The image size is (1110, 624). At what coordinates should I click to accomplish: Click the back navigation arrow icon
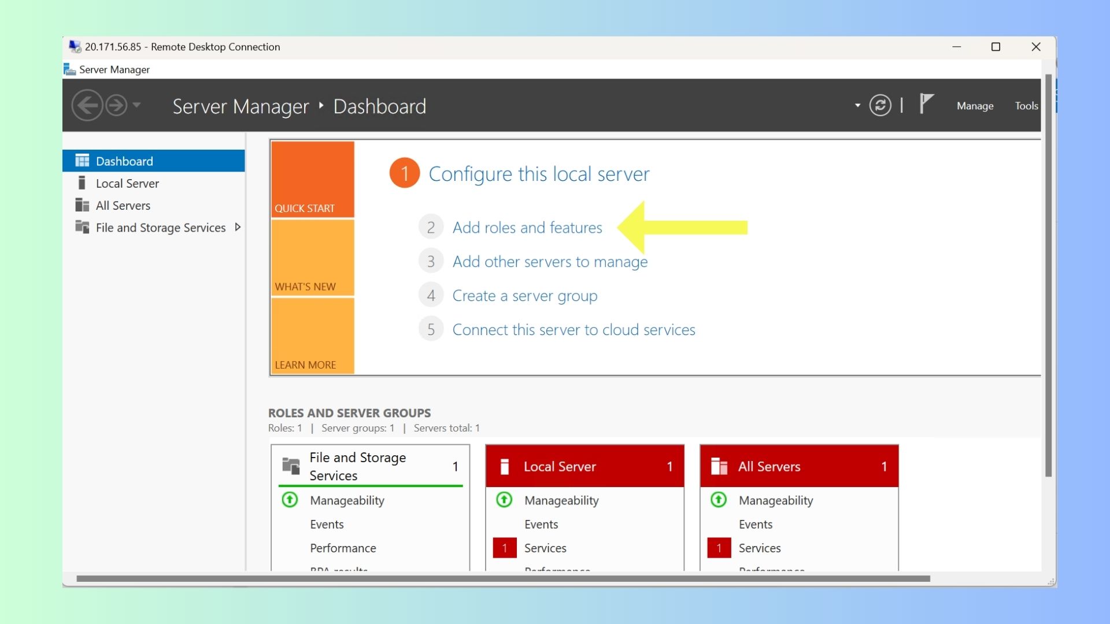click(x=87, y=106)
